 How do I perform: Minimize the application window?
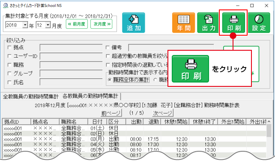pos(238,6)
